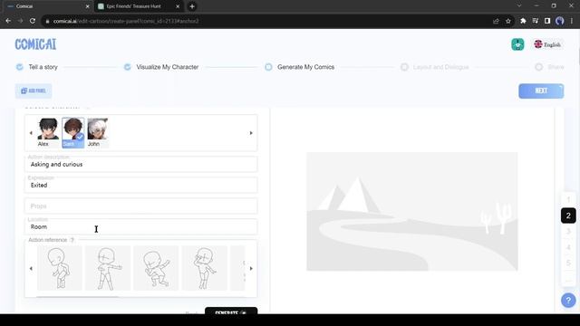Image resolution: width=580 pixels, height=326 pixels.
Task: Edit the Action description field
Action: pyautogui.click(x=141, y=165)
